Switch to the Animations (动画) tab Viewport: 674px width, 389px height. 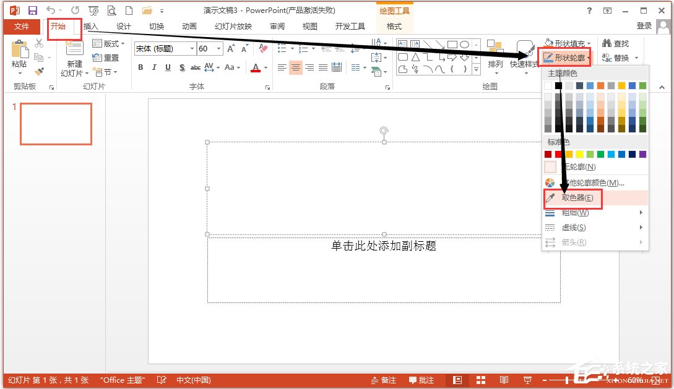(x=189, y=27)
